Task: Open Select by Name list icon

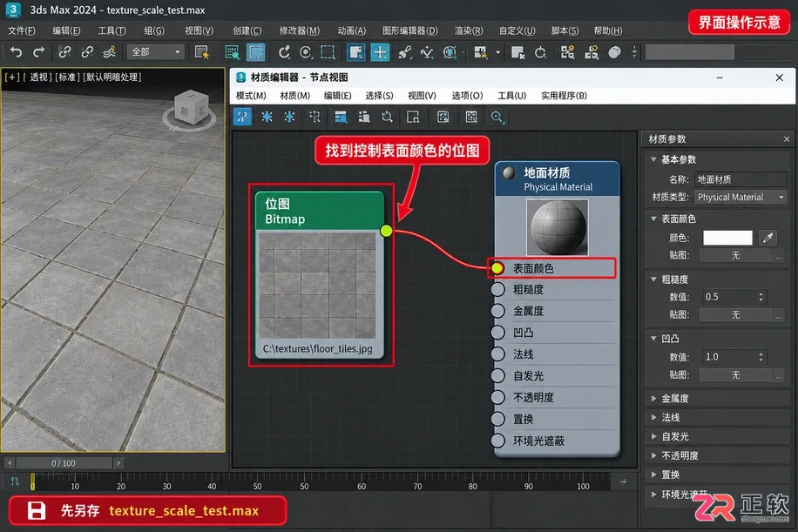Action: coord(232,52)
